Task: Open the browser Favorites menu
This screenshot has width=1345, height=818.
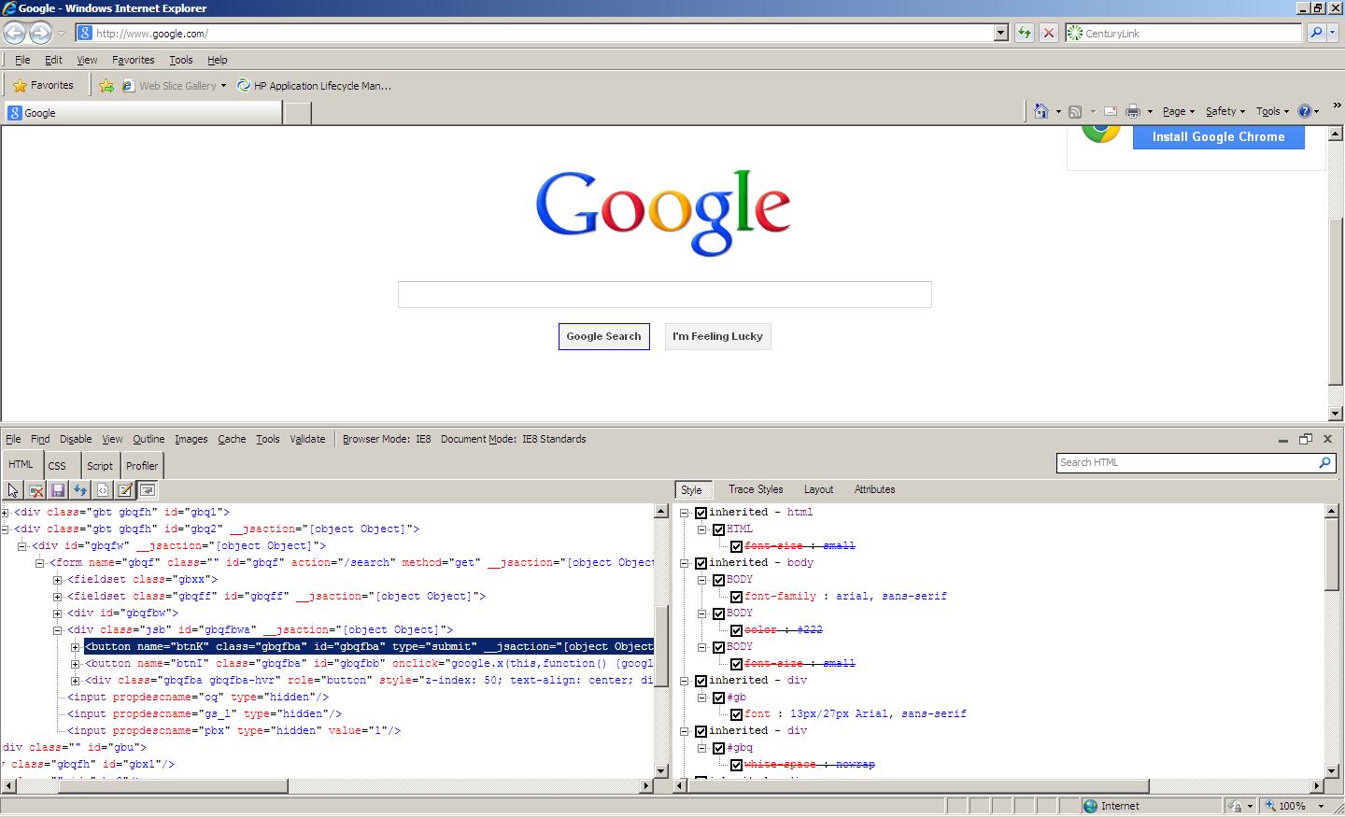Action: 133,60
